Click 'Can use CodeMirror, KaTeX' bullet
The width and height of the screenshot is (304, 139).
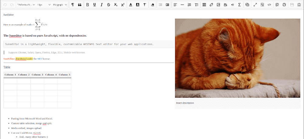tap(26, 133)
